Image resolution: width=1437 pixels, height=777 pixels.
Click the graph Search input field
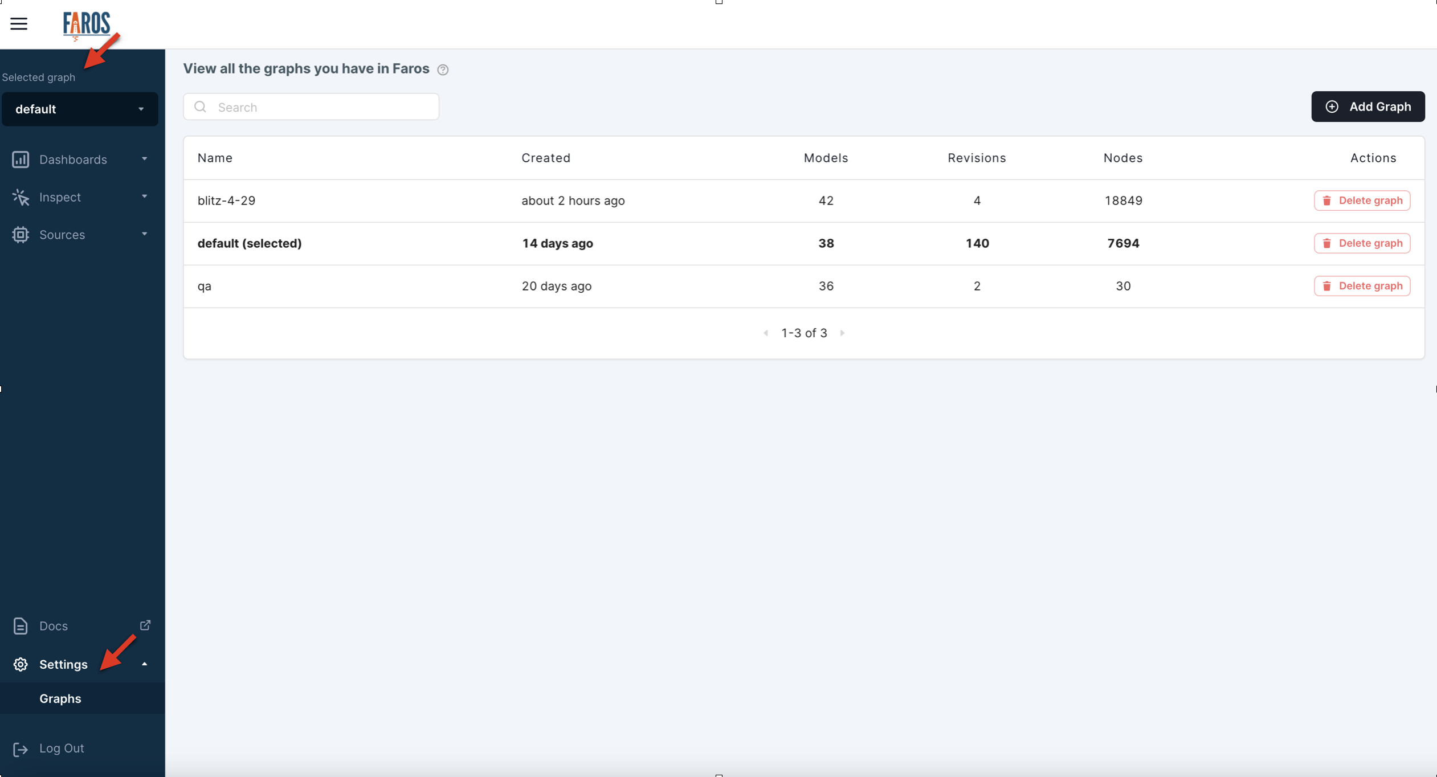tap(319, 107)
